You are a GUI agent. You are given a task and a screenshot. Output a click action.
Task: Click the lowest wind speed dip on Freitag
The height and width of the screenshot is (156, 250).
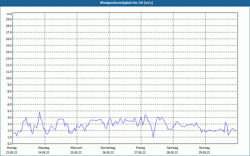[153, 137]
